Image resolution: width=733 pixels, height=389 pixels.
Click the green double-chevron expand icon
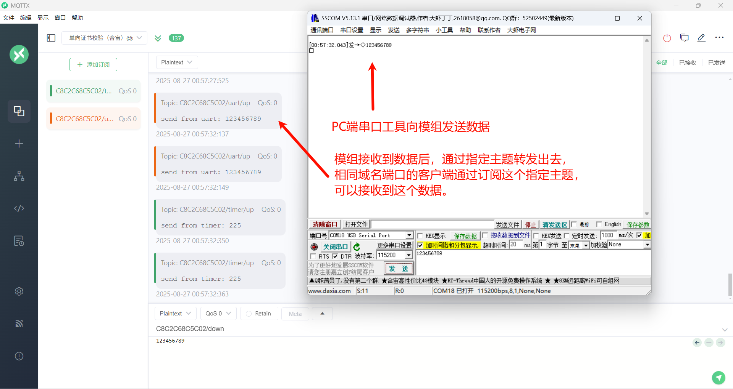pos(158,38)
